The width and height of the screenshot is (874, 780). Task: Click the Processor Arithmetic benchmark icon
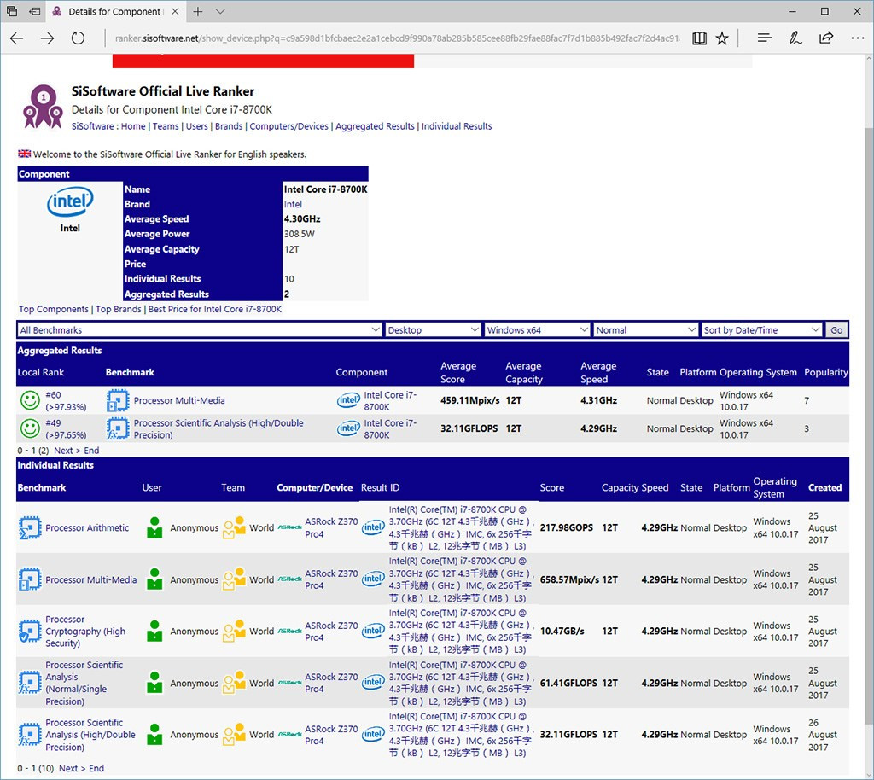30,528
